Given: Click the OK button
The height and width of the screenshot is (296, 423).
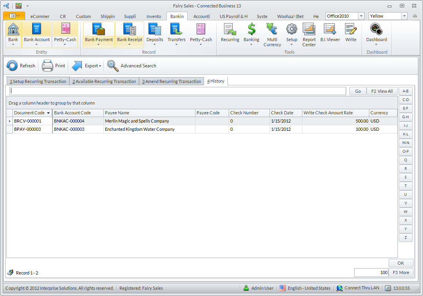Looking at the screenshot, I should [x=401, y=263].
